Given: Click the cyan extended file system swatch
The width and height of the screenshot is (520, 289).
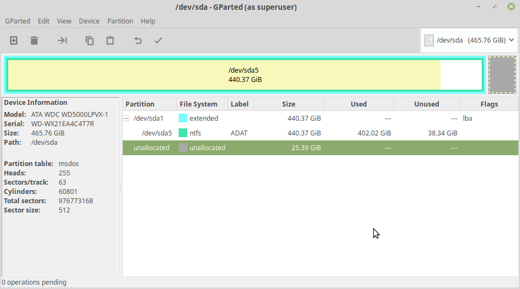Looking at the screenshot, I should coord(182,118).
